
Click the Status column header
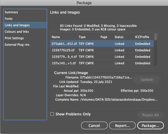tap(119, 37)
